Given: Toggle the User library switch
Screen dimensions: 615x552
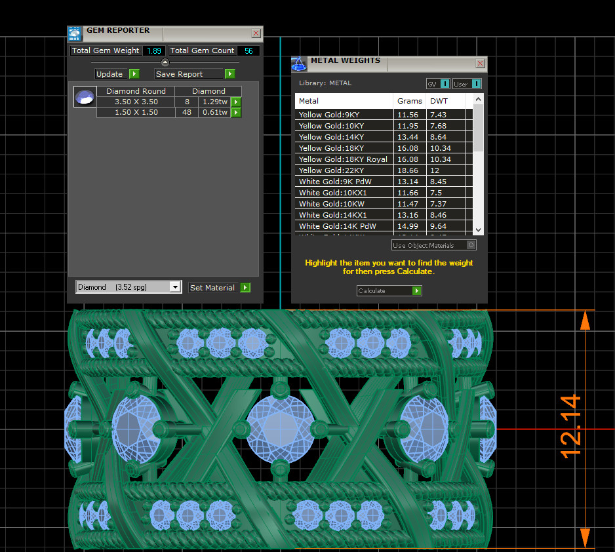Looking at the screenshot, I should 475,84.
